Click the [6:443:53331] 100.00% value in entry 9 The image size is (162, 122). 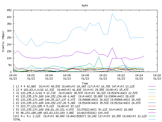coord(93,113)
